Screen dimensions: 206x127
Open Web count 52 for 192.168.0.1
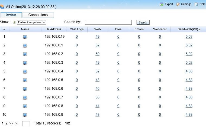point(98,45)
